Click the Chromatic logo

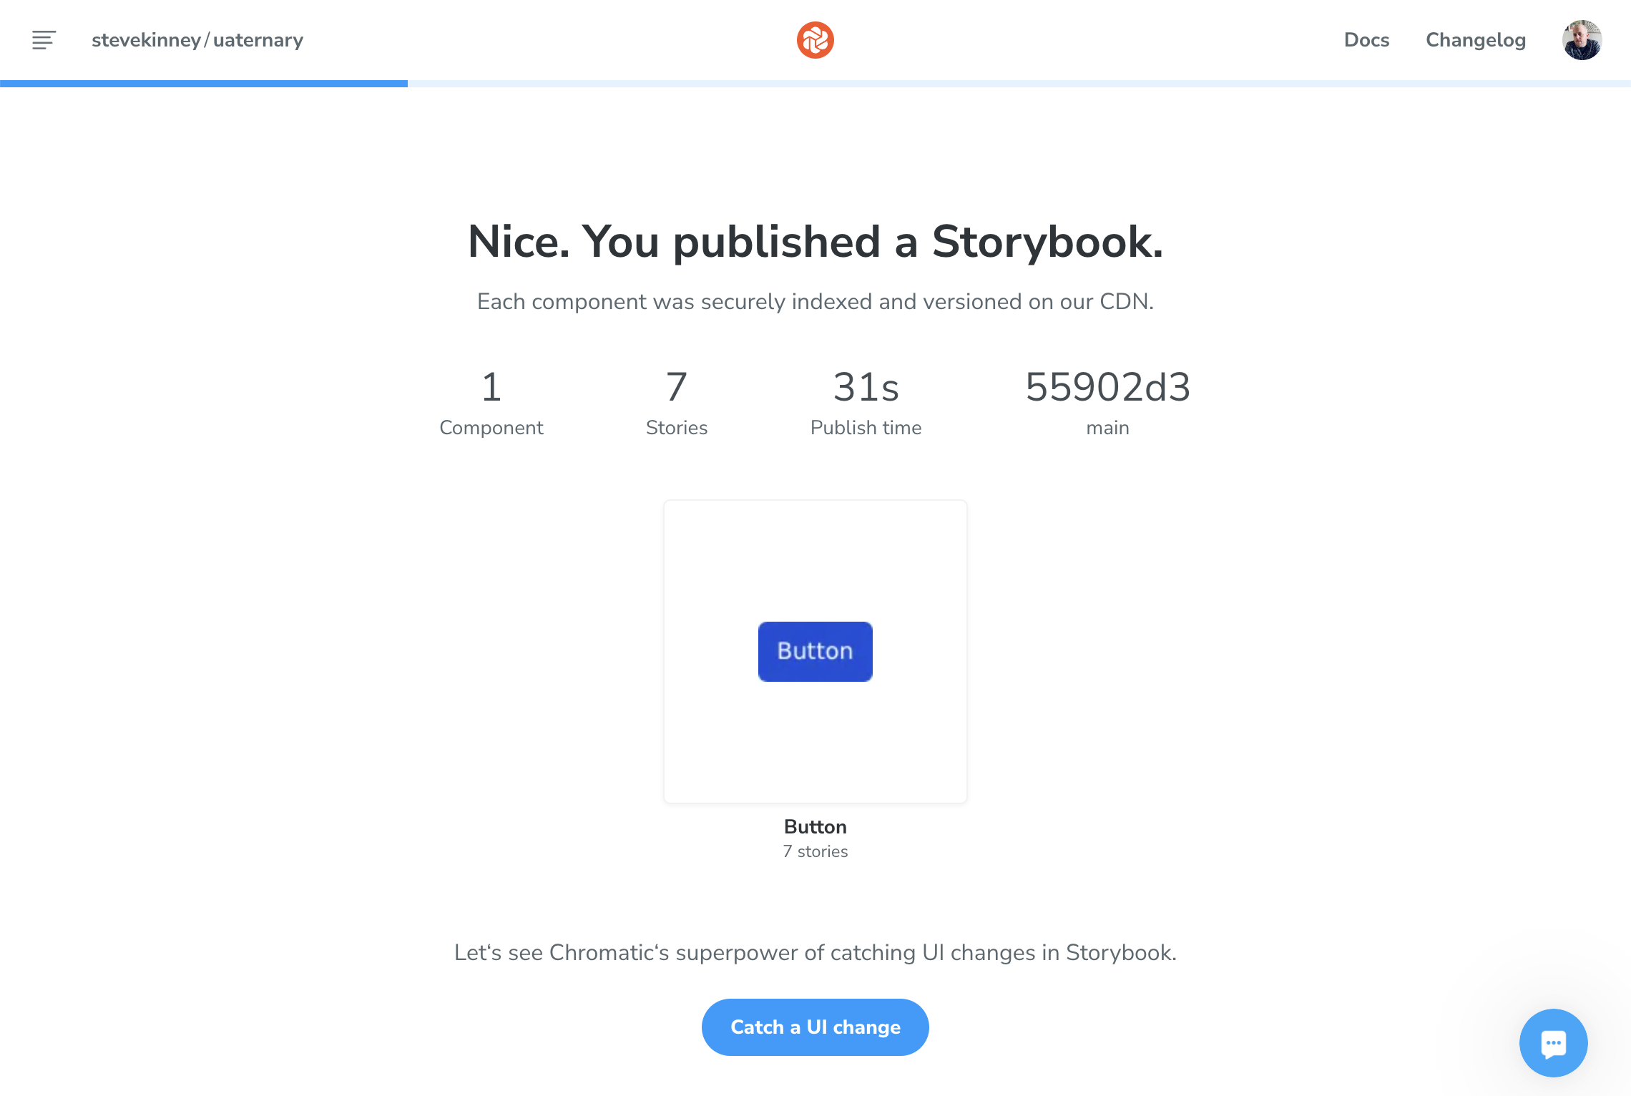815,40
